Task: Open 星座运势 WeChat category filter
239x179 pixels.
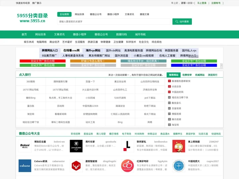Action: [88, 134]
